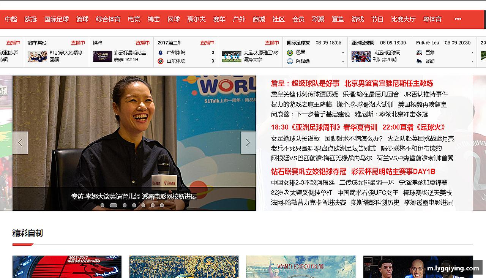Image resolution: width=486 pixels, height=278 pixels.
Task: Click the Argentina flag icon beside 阿根廷
Action: [290, 62]
